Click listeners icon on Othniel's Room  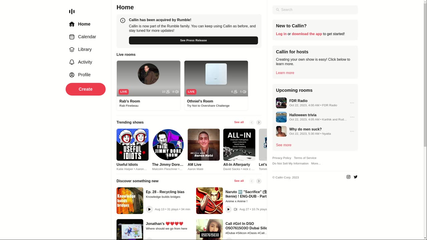point(236,92)
